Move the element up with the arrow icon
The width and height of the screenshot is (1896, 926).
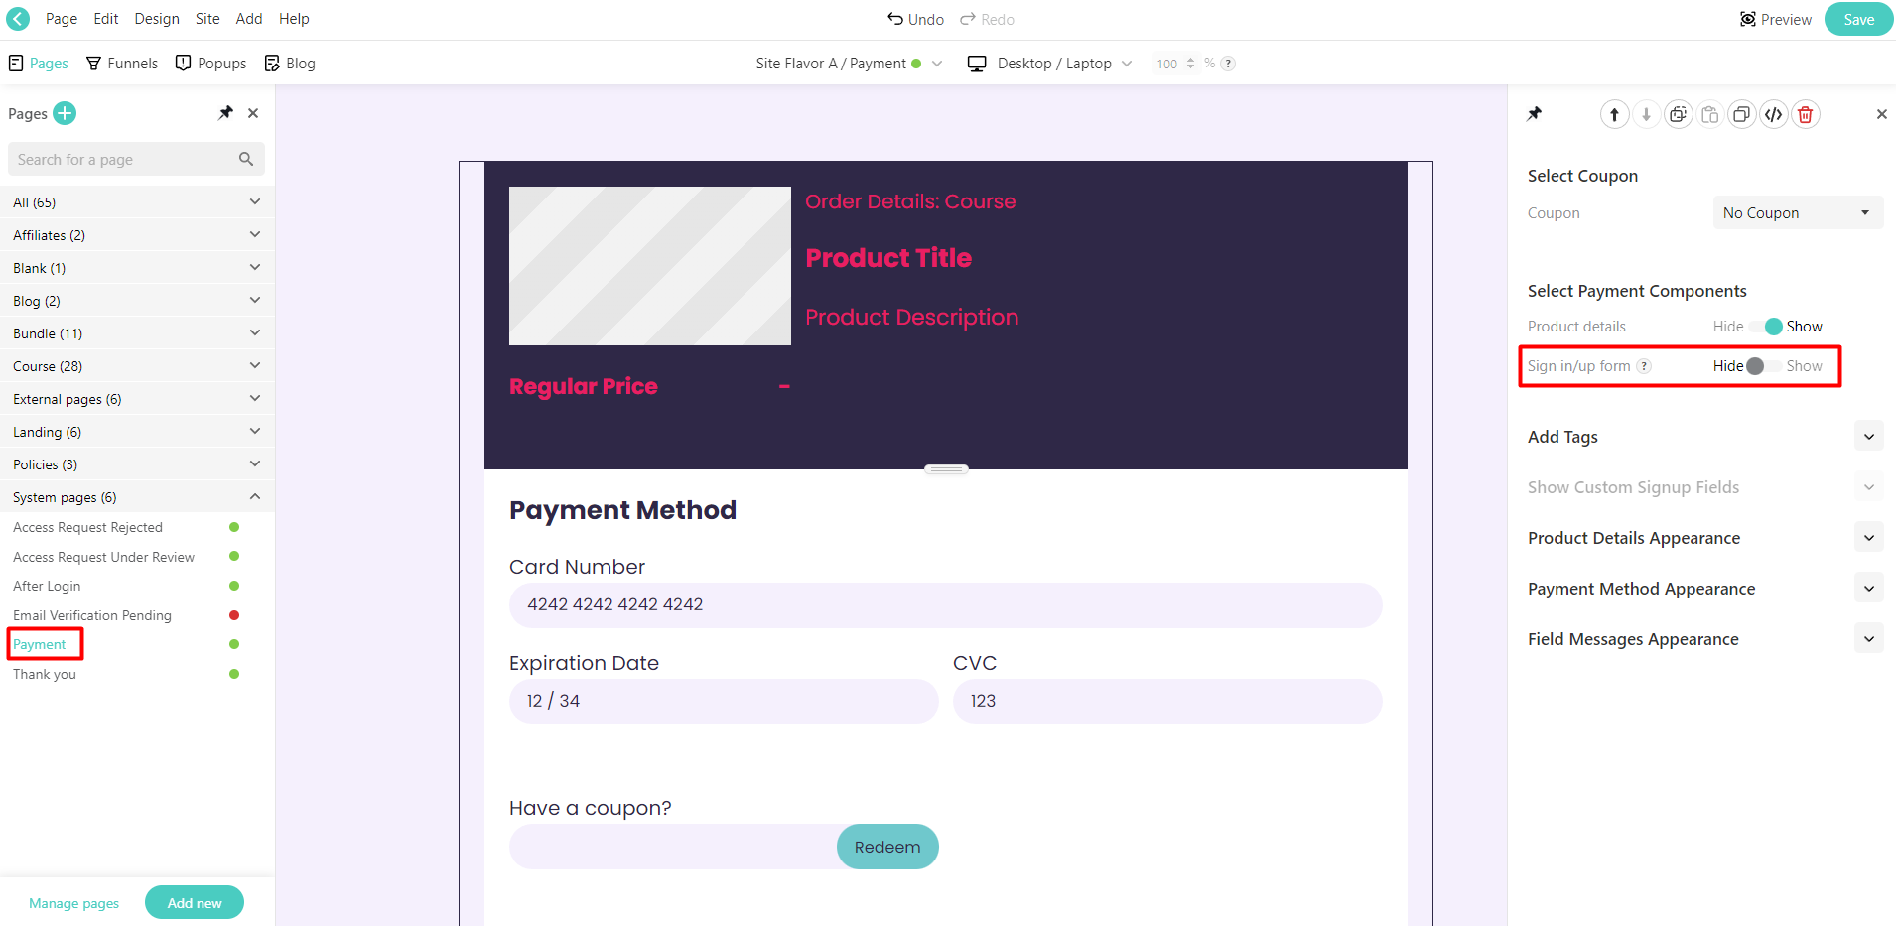(1614, 114)
